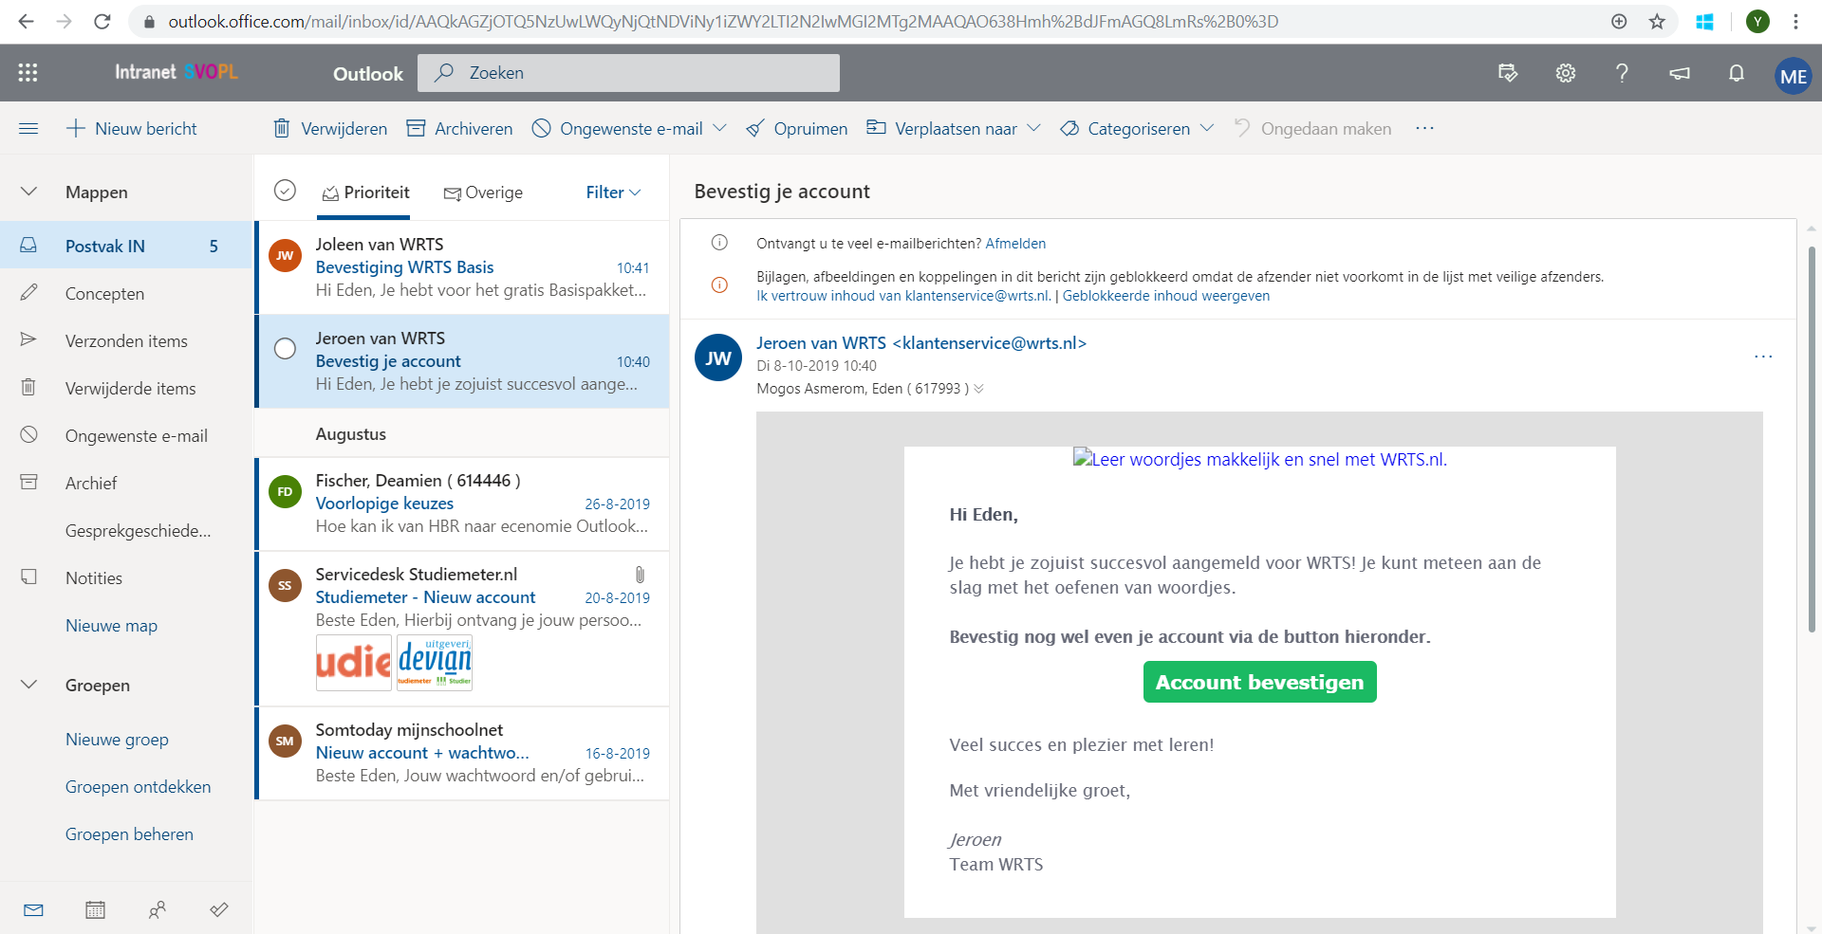The image size is (1822, 934).
Task: Go back with browser back arrow
Action: [26, 21]
